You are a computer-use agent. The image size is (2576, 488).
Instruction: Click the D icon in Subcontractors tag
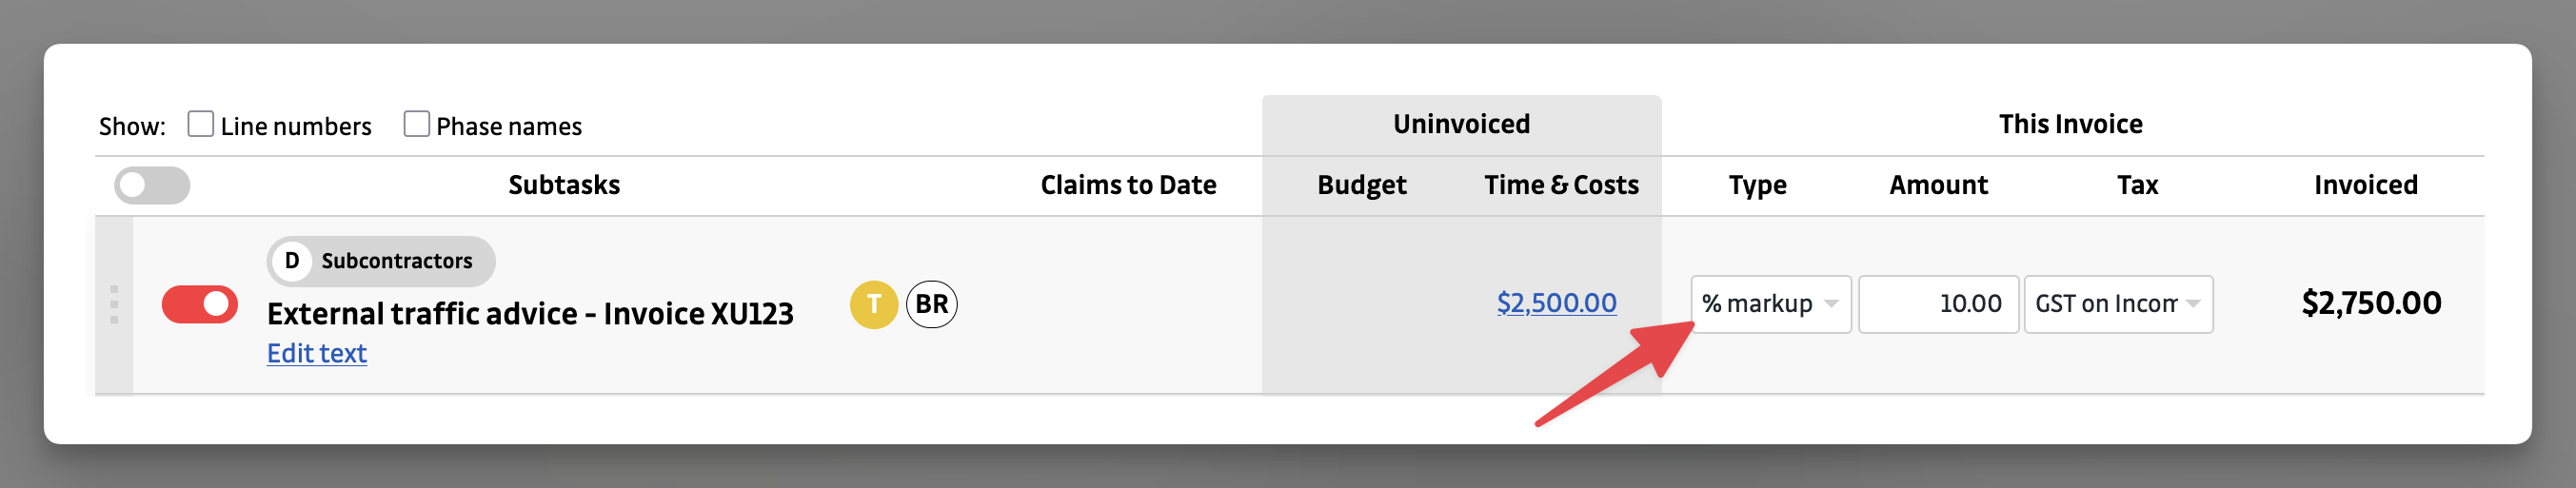pyautogui.click(x=292, y=261)
